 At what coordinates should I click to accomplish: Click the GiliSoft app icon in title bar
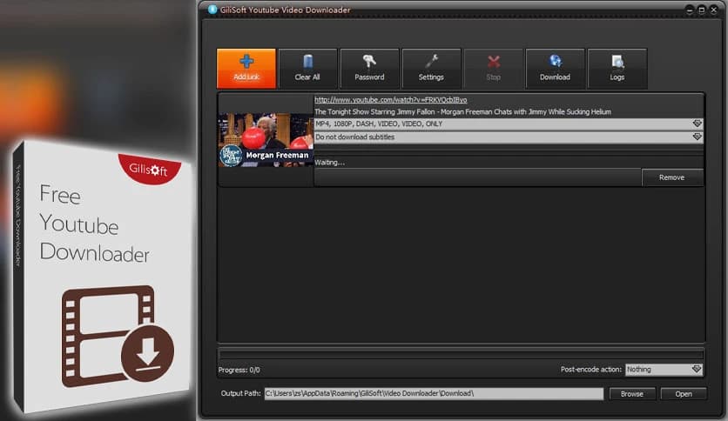(x=212, y=10)
